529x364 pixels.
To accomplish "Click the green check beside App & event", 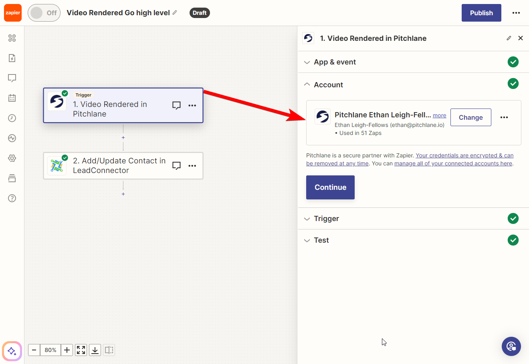I will [x=513, y=62].
